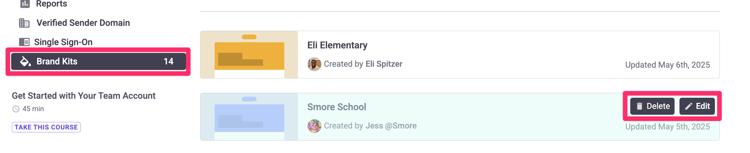Image resolution: width=750 pixels, height=153 pixels.
Task: Open the Reports menu item
Action: click(x=52, y=4)
